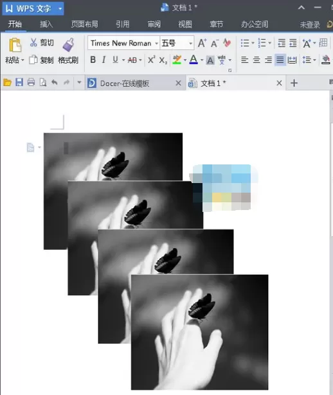Switch to 插入 ribbon tab
Screen dimensions: 333x395
coord(46,24)
